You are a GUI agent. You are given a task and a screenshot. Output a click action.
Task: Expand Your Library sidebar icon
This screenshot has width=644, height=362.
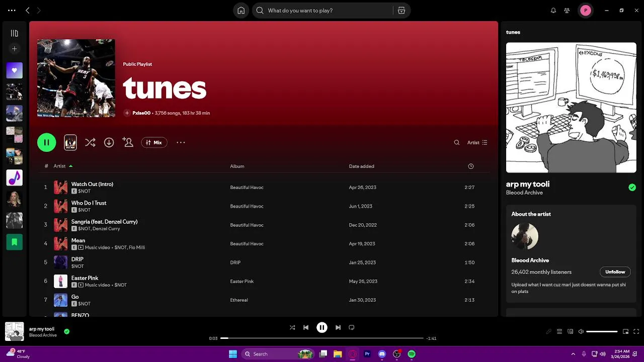14,33
